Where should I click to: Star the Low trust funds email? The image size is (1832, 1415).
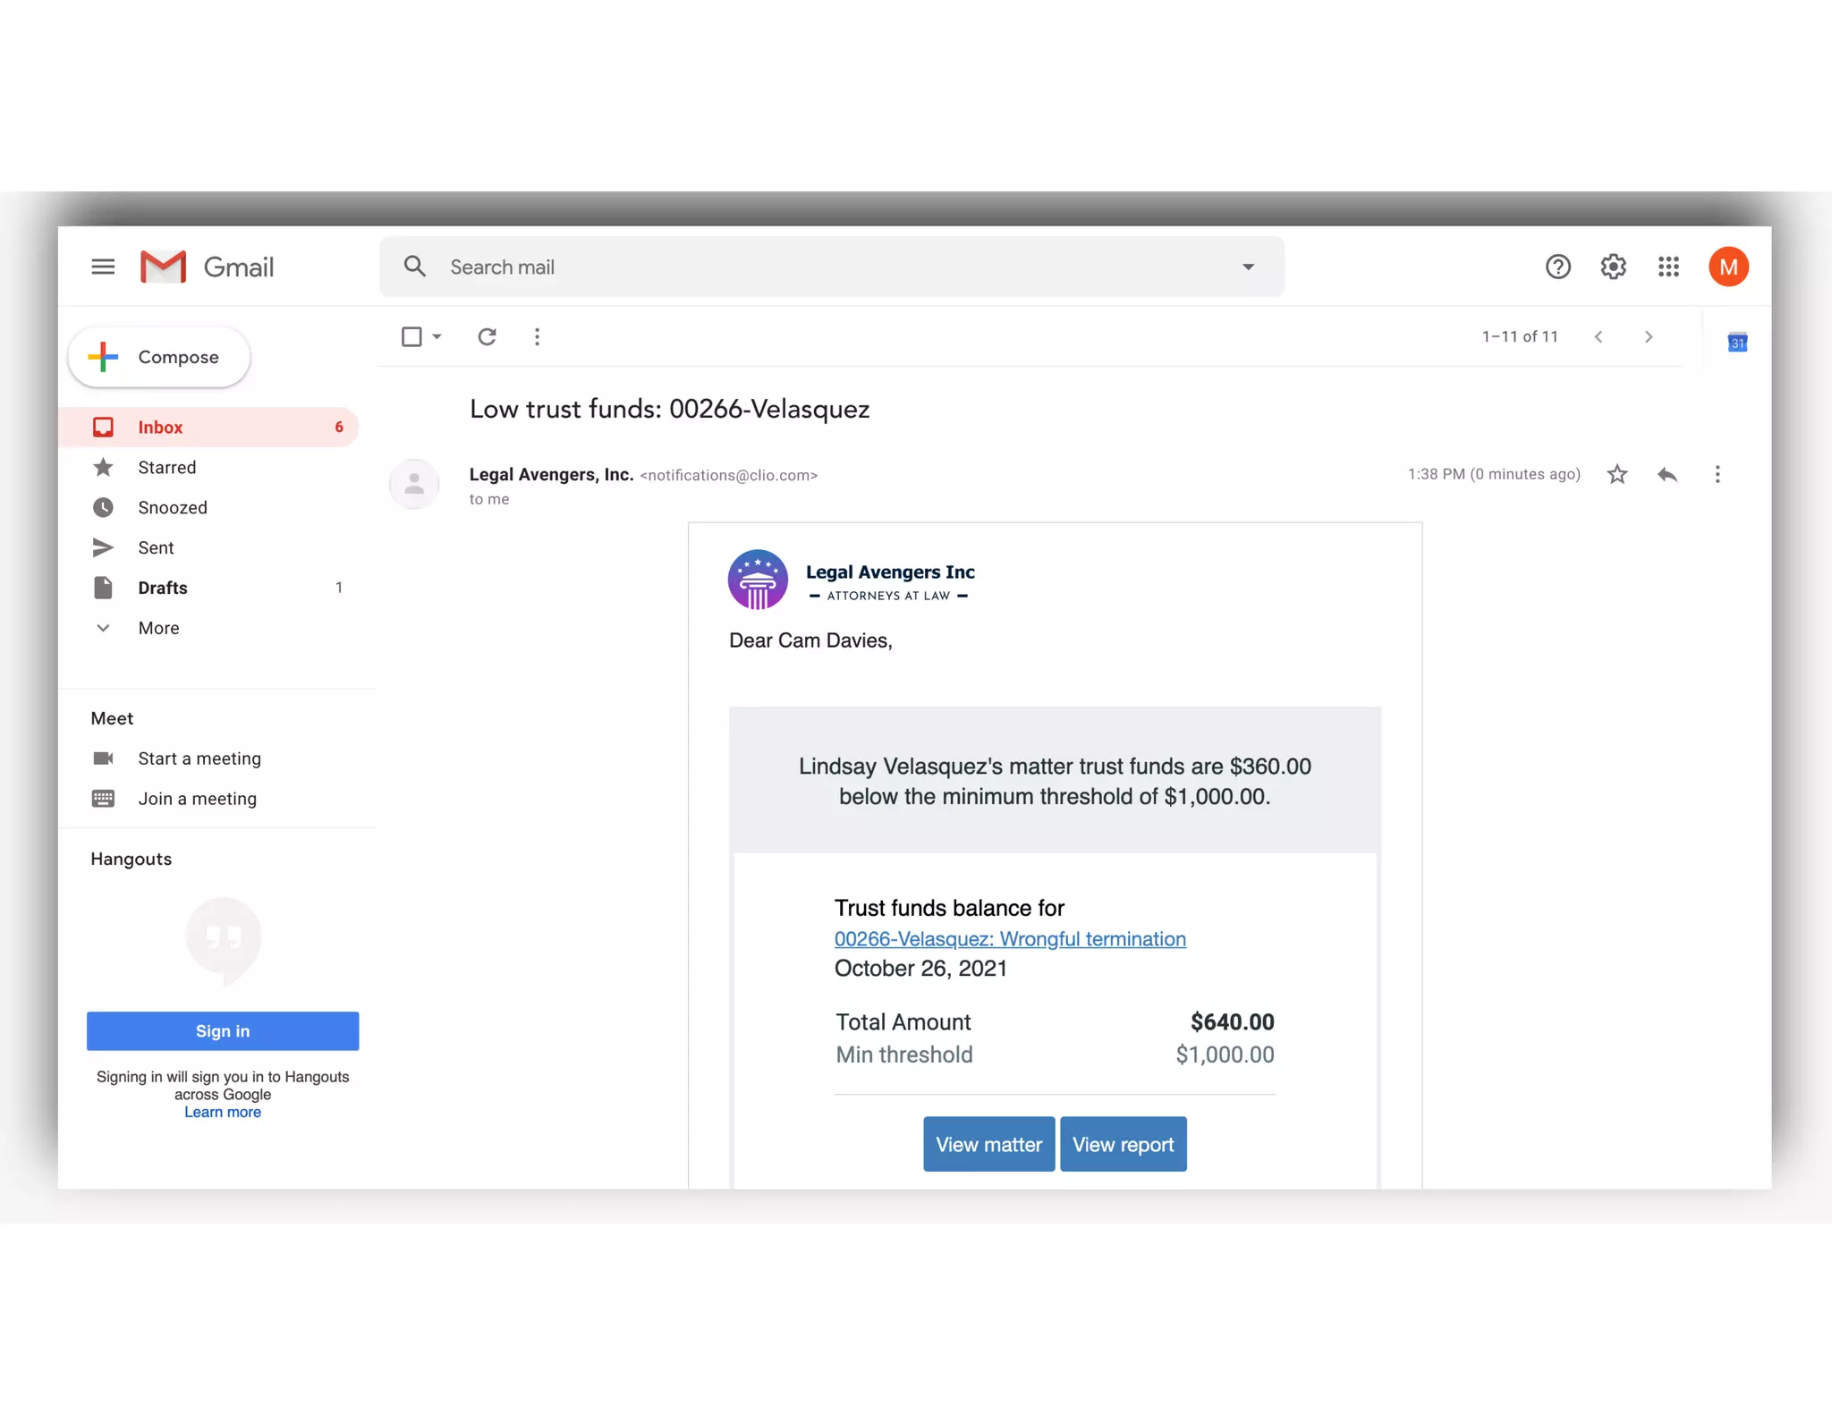pos(1616,474)
